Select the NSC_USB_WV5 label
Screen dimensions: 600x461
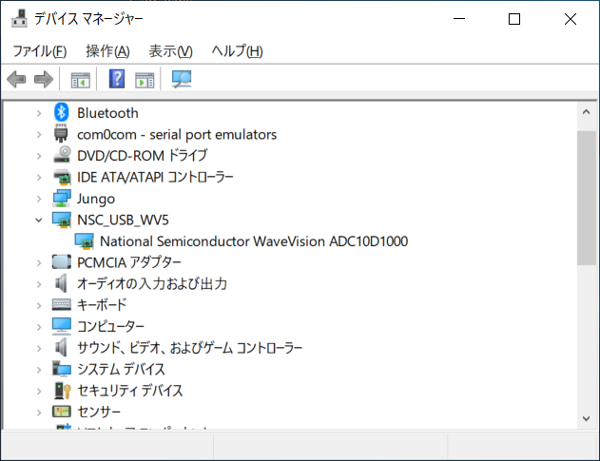pos(123,220)
